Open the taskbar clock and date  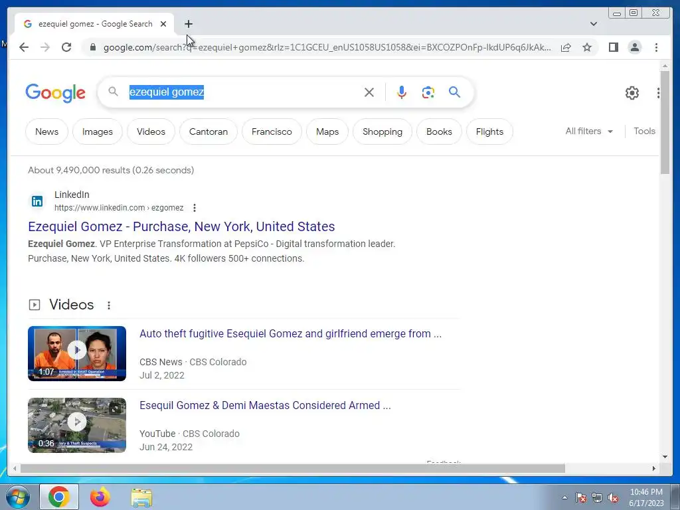point(646,497)
